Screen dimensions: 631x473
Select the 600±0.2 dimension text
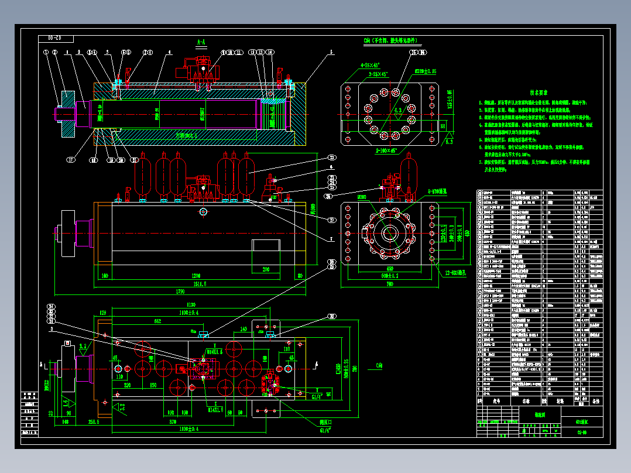[390, 276]
